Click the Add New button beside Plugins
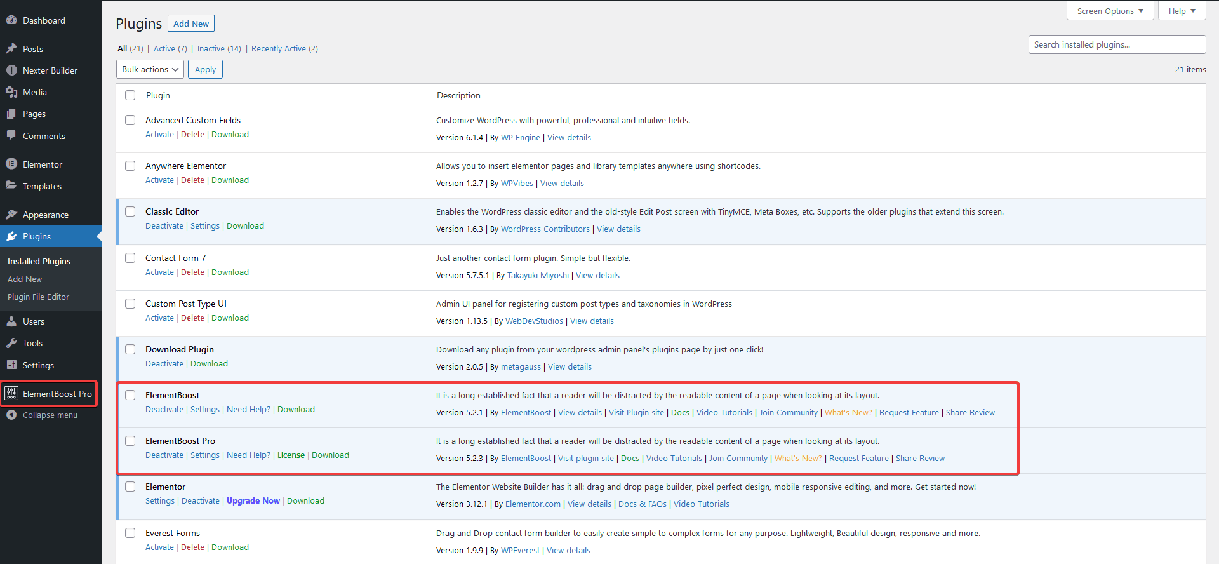Viewport: 1219px width, 564px height. point(191,23)
